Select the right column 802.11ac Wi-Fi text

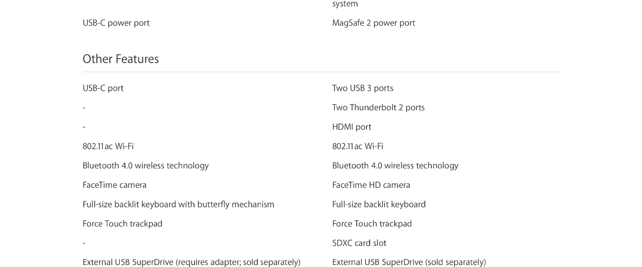[358, 146]
